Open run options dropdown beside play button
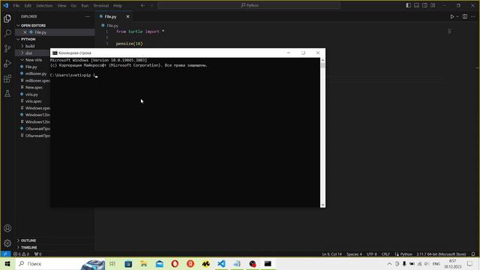Viewport: 480px width, 270px height. click(x=457, y=16)
